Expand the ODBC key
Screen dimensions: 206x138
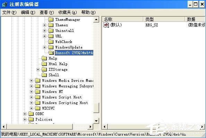[x=25, y=114]
